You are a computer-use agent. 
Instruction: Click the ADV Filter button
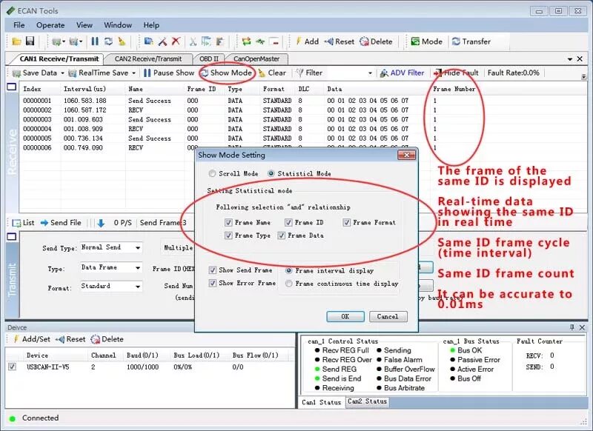tap(402, 73)
